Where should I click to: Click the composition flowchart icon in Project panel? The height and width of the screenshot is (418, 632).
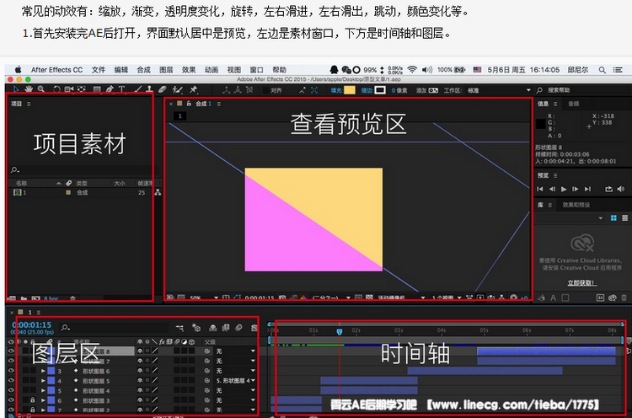(158, 193)
